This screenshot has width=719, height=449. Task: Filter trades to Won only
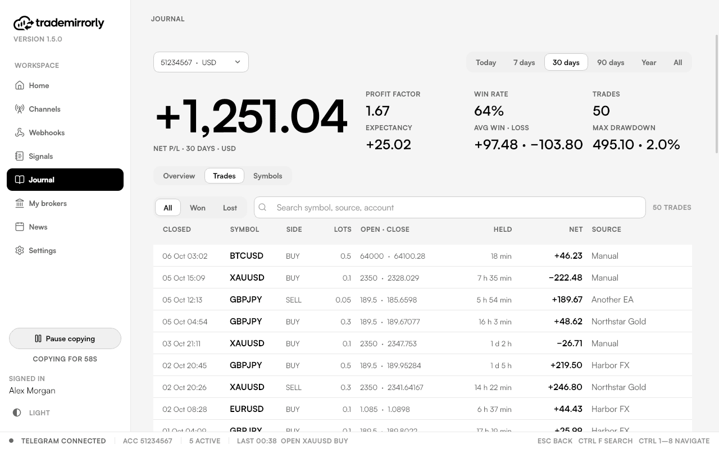(x=198, y=208)
